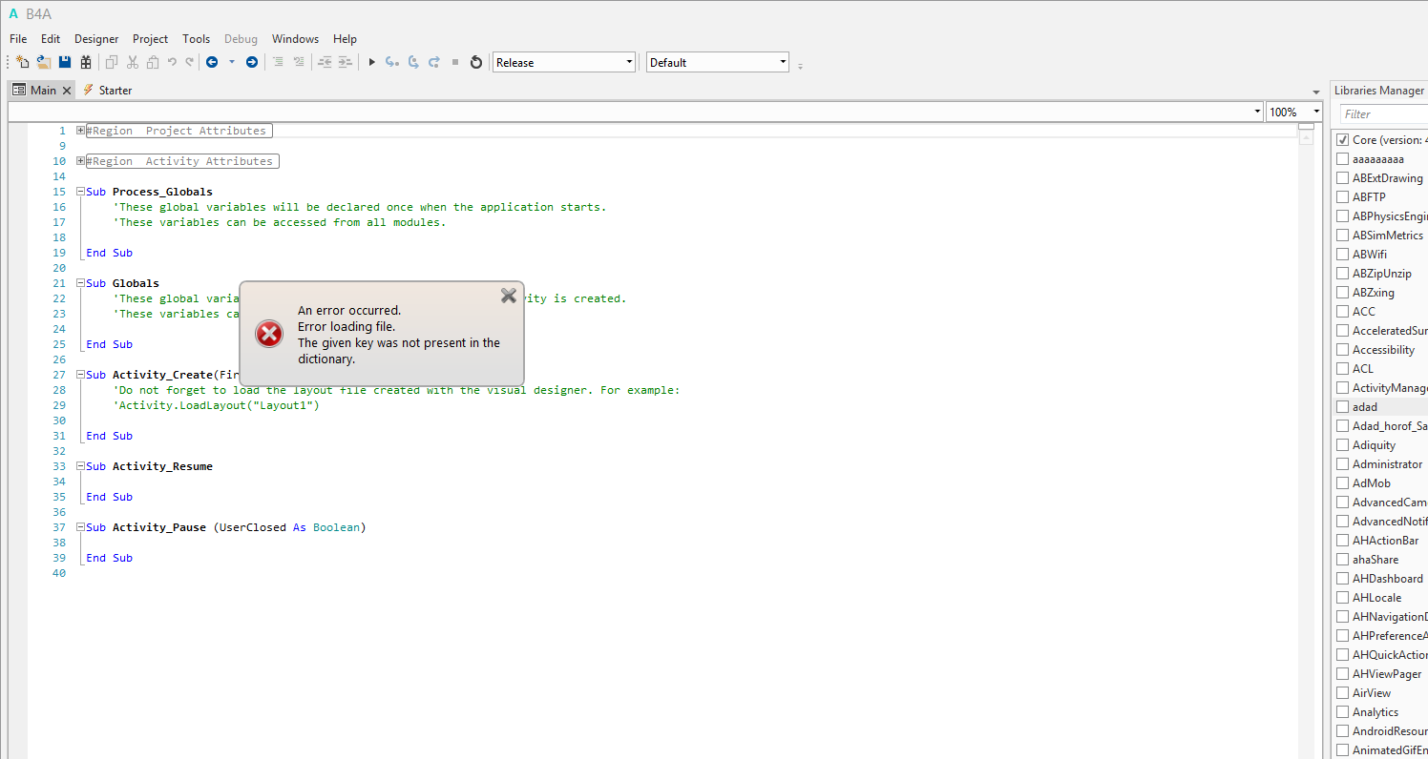This screenshot has width=1428, height=759.
Task: Click the Restart circular arrow icon
Action: 476,62
